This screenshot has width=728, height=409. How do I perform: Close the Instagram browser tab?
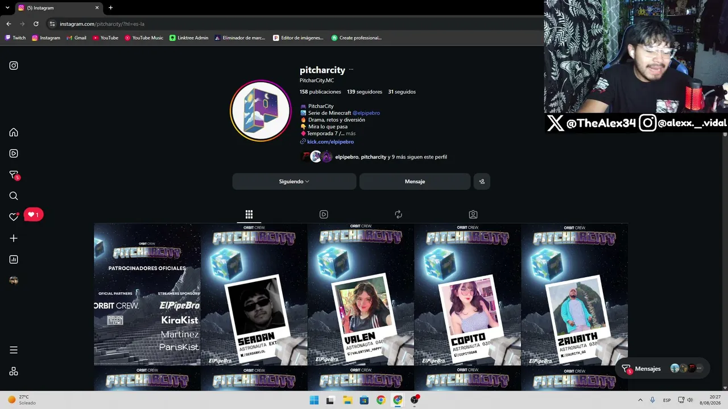click(97, 8)
